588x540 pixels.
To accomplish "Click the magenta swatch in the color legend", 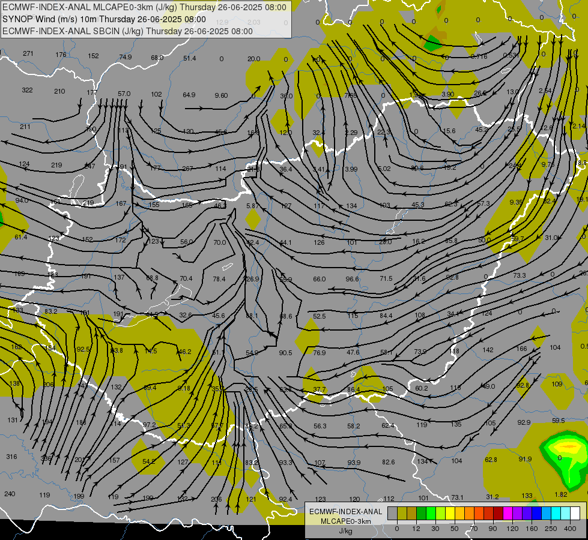I will tap(508, 513).
